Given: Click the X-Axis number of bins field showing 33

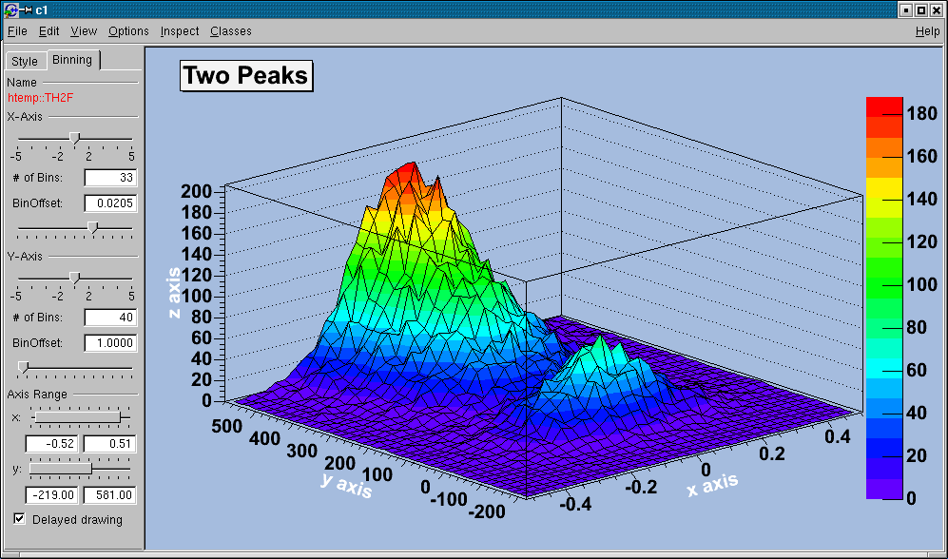Looking at the screenshot, I should click(x=110, y=178).
